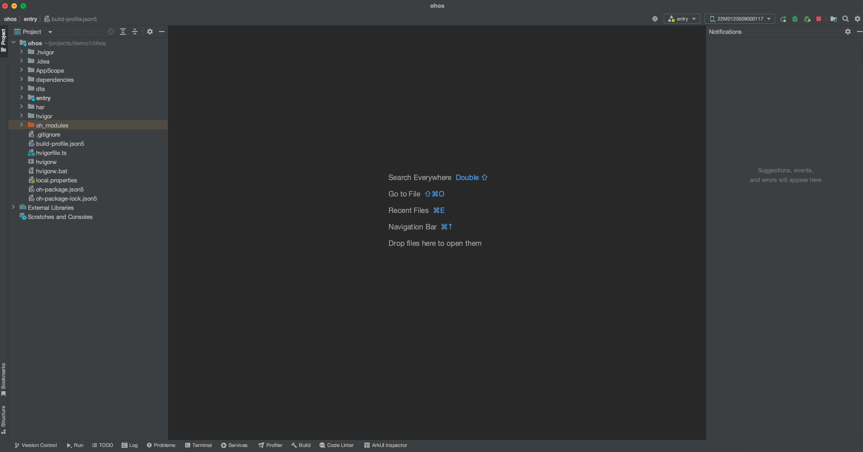Screen dimensions: 863x452
Task: Click the green Run/Rerun icon in toolbar
Action: (x=783, y=19)
